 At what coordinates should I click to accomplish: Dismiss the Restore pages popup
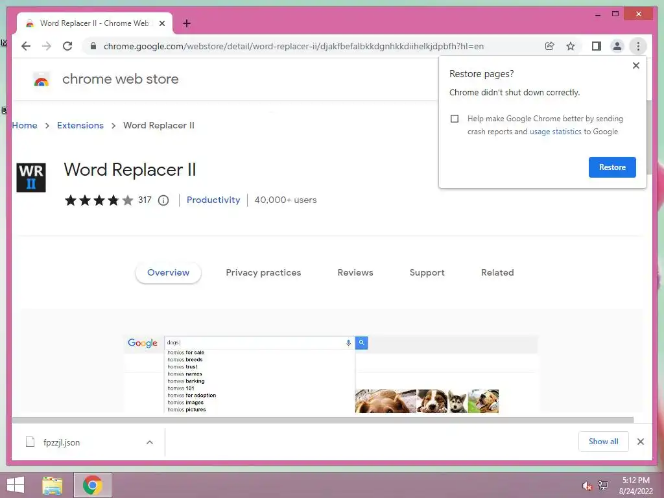click(635, 65)
